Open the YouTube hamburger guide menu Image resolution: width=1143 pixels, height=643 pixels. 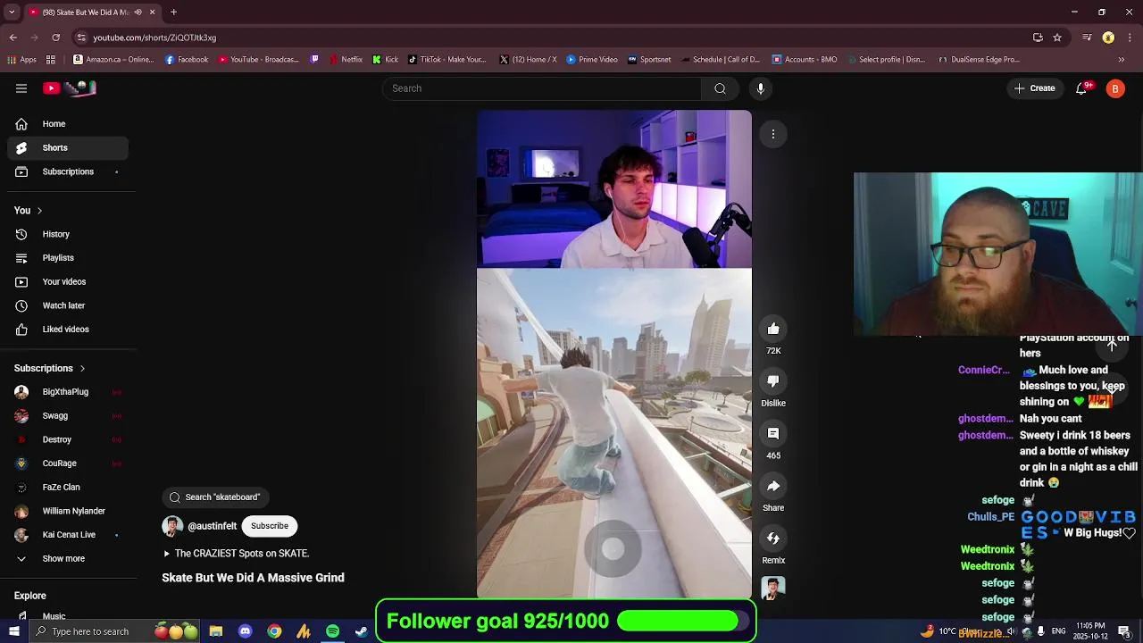[x=21, y=88]
